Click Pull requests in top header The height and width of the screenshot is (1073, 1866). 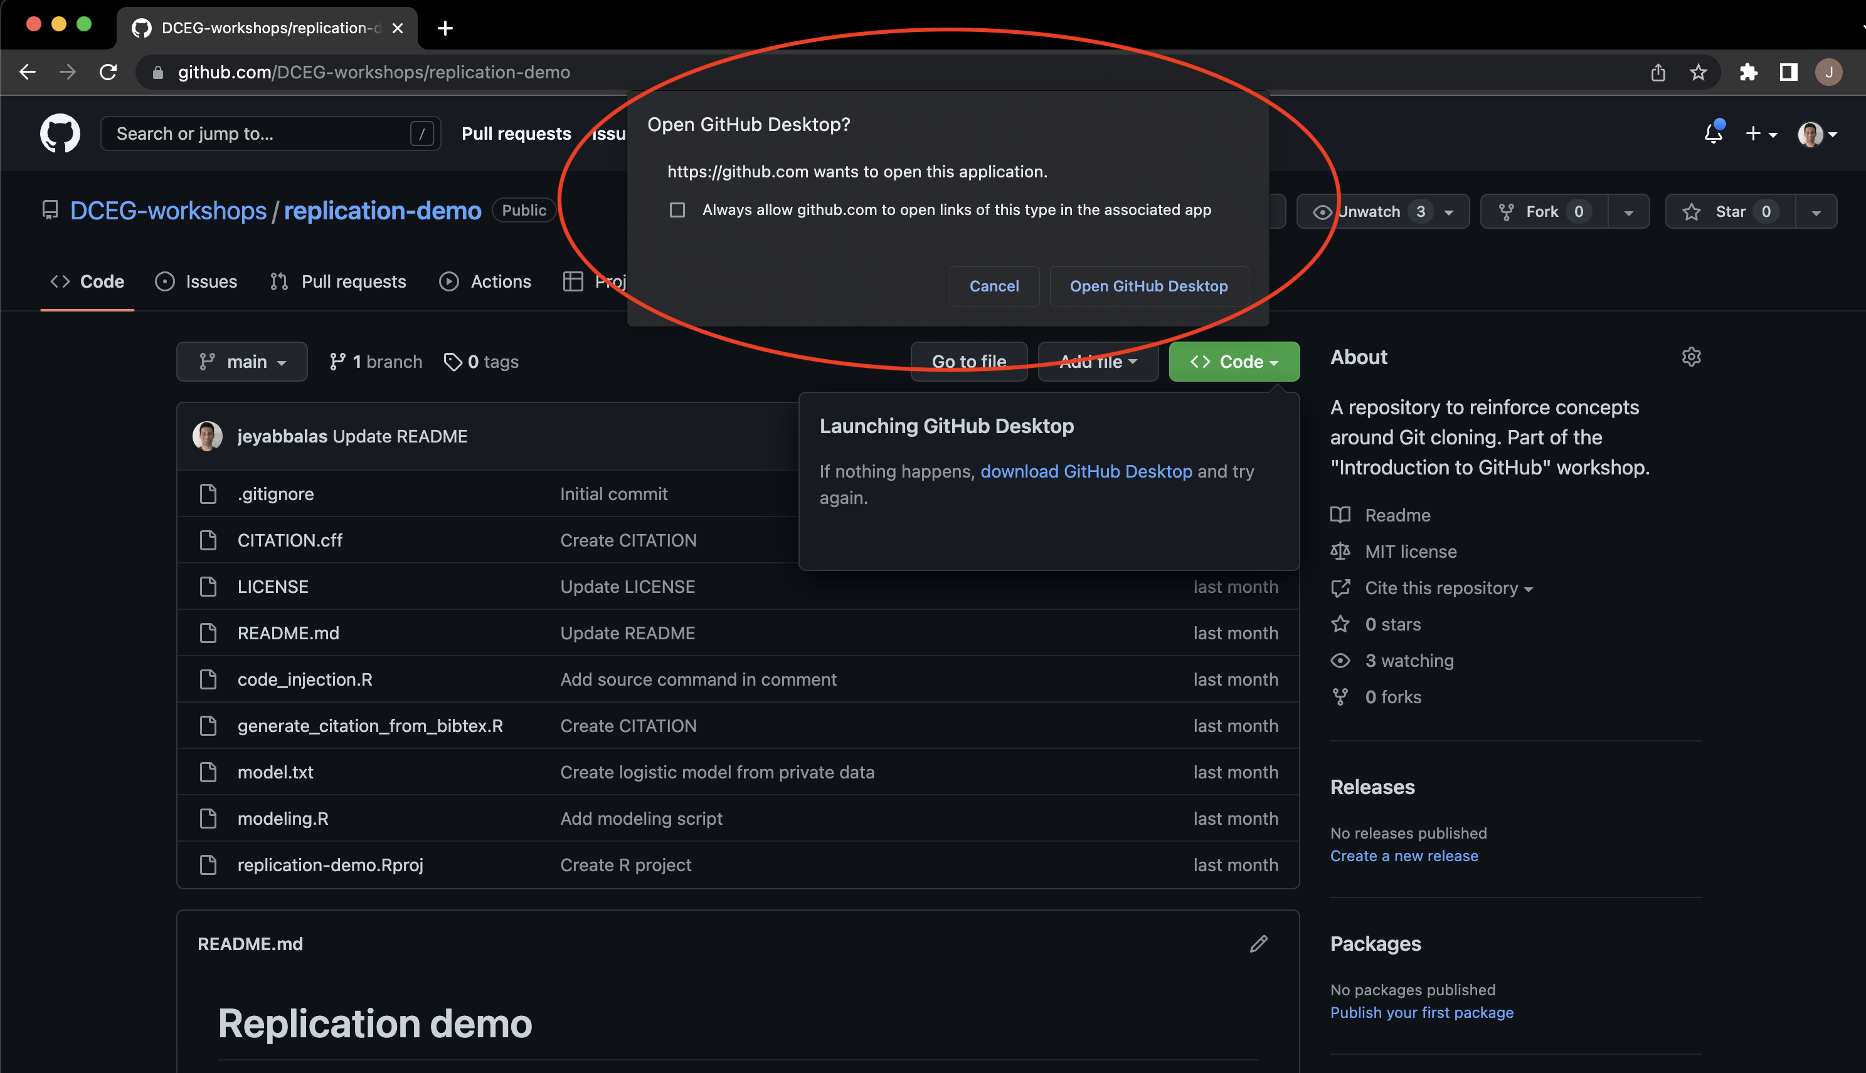tap(516, 133)
